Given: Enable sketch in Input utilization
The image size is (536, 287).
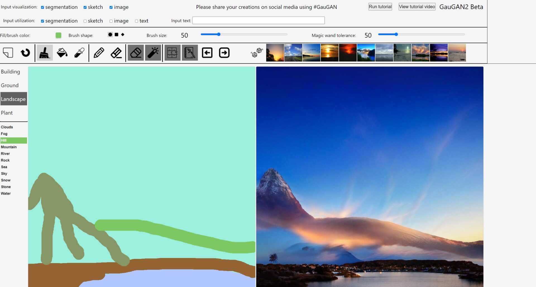Looking at the screenshot, I should [85, 21].
